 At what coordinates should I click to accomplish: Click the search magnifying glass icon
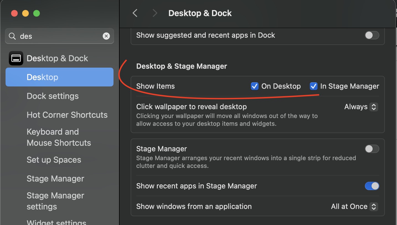12,36
